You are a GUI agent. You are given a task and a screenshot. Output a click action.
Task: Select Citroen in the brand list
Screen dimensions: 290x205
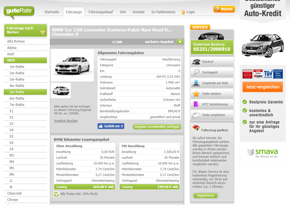(x=25, y=200)
